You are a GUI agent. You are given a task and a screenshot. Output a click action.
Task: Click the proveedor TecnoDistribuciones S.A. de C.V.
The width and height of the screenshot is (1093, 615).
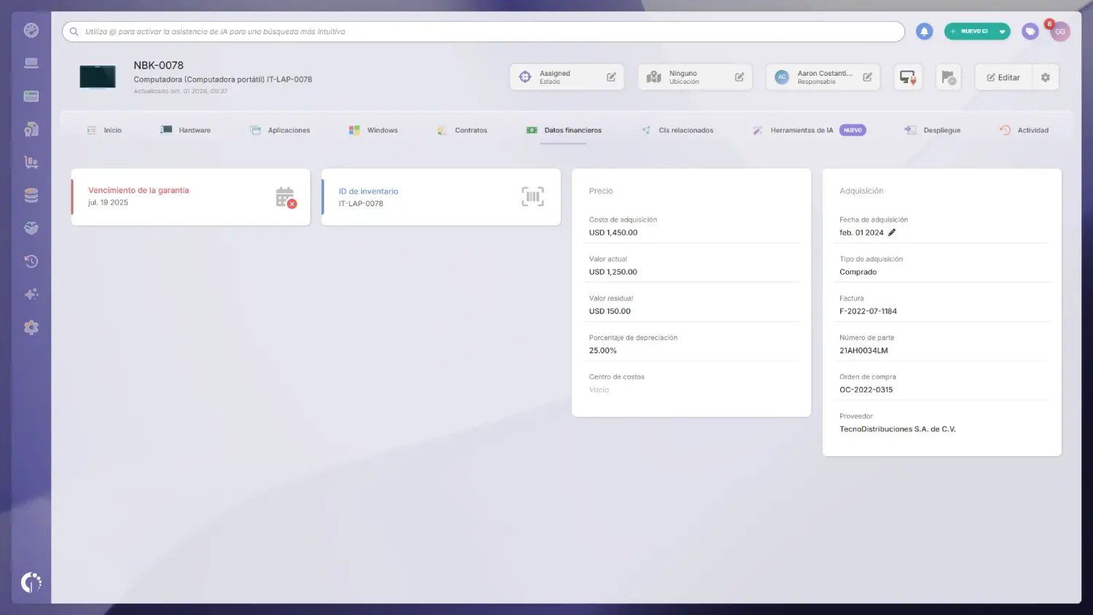(x=897, y=429)
